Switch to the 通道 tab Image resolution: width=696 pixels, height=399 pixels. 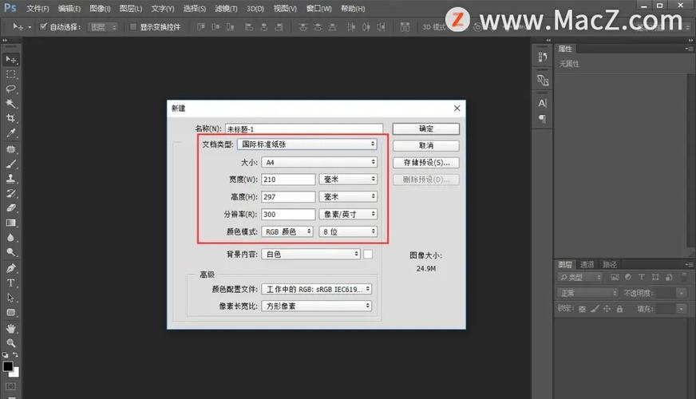point(587,264)
